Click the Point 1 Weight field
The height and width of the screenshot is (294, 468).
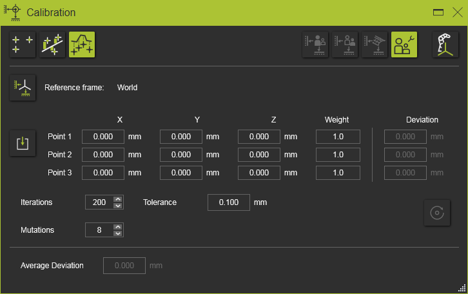pos(338,137)
